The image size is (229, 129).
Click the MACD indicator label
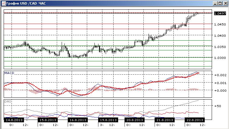pyautogui.click(x=9, y=73)
